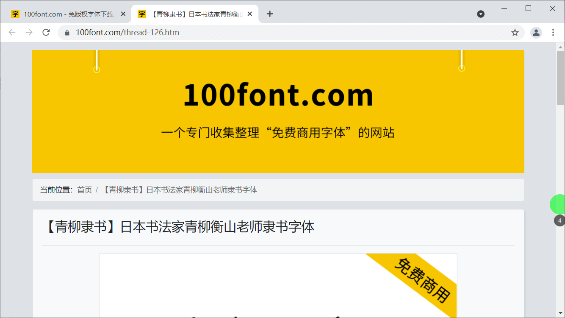Click the vertical scrollbar thumb
The height and width of the screenshot is (318, 565).
pyautogui.click(x=560, y=78)
